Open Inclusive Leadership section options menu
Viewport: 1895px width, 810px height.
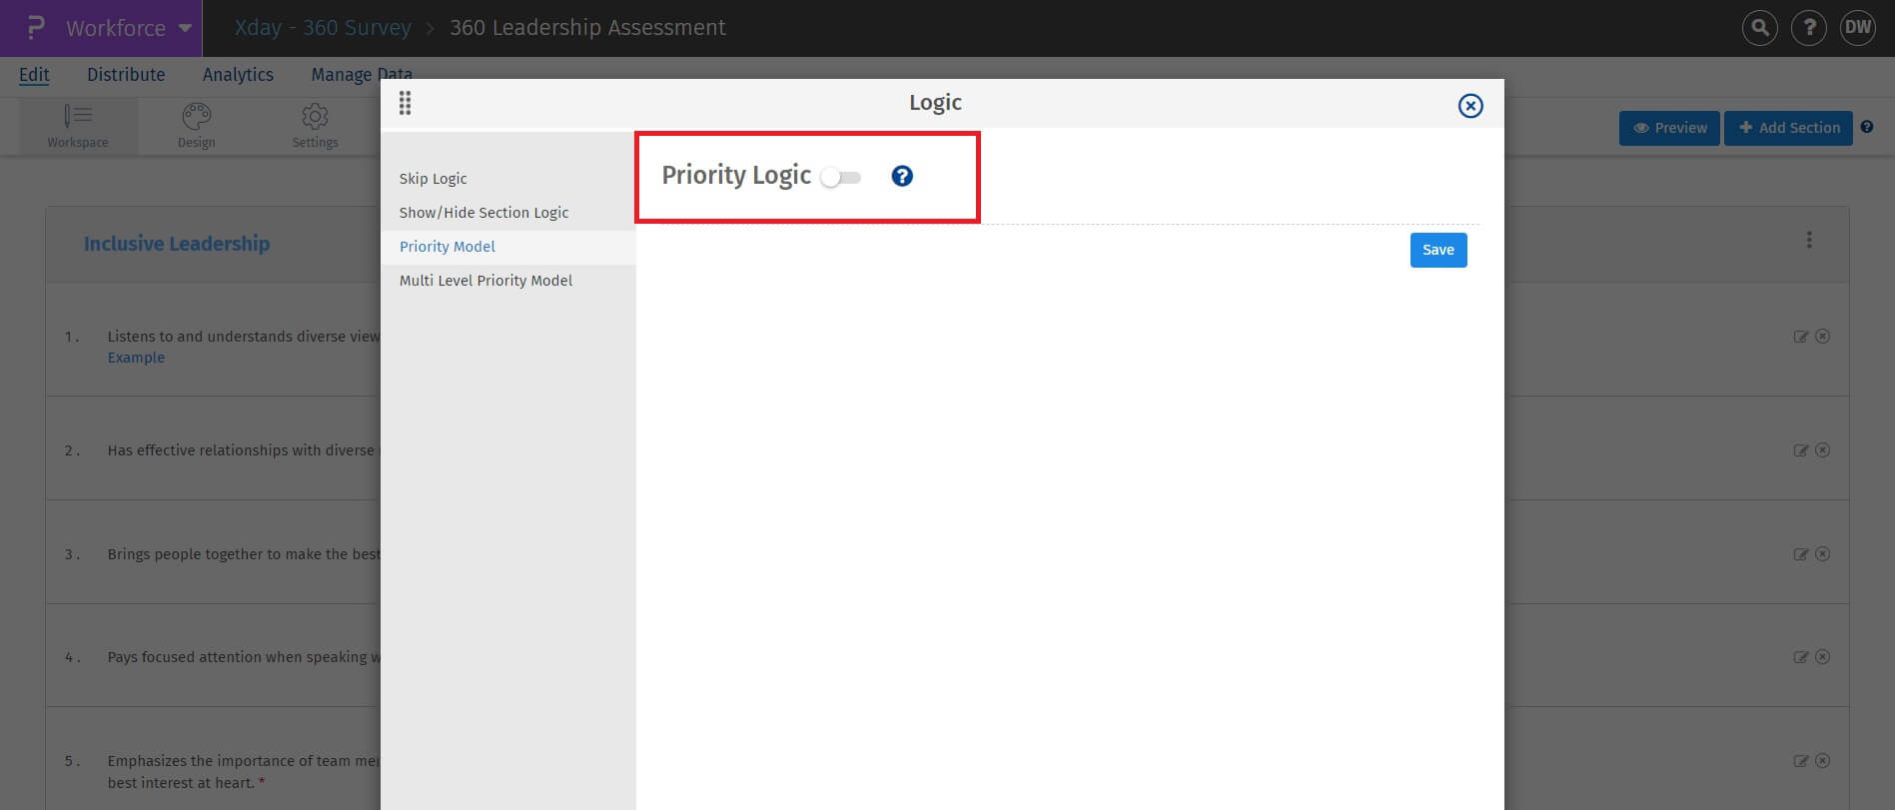[1808, 241]
